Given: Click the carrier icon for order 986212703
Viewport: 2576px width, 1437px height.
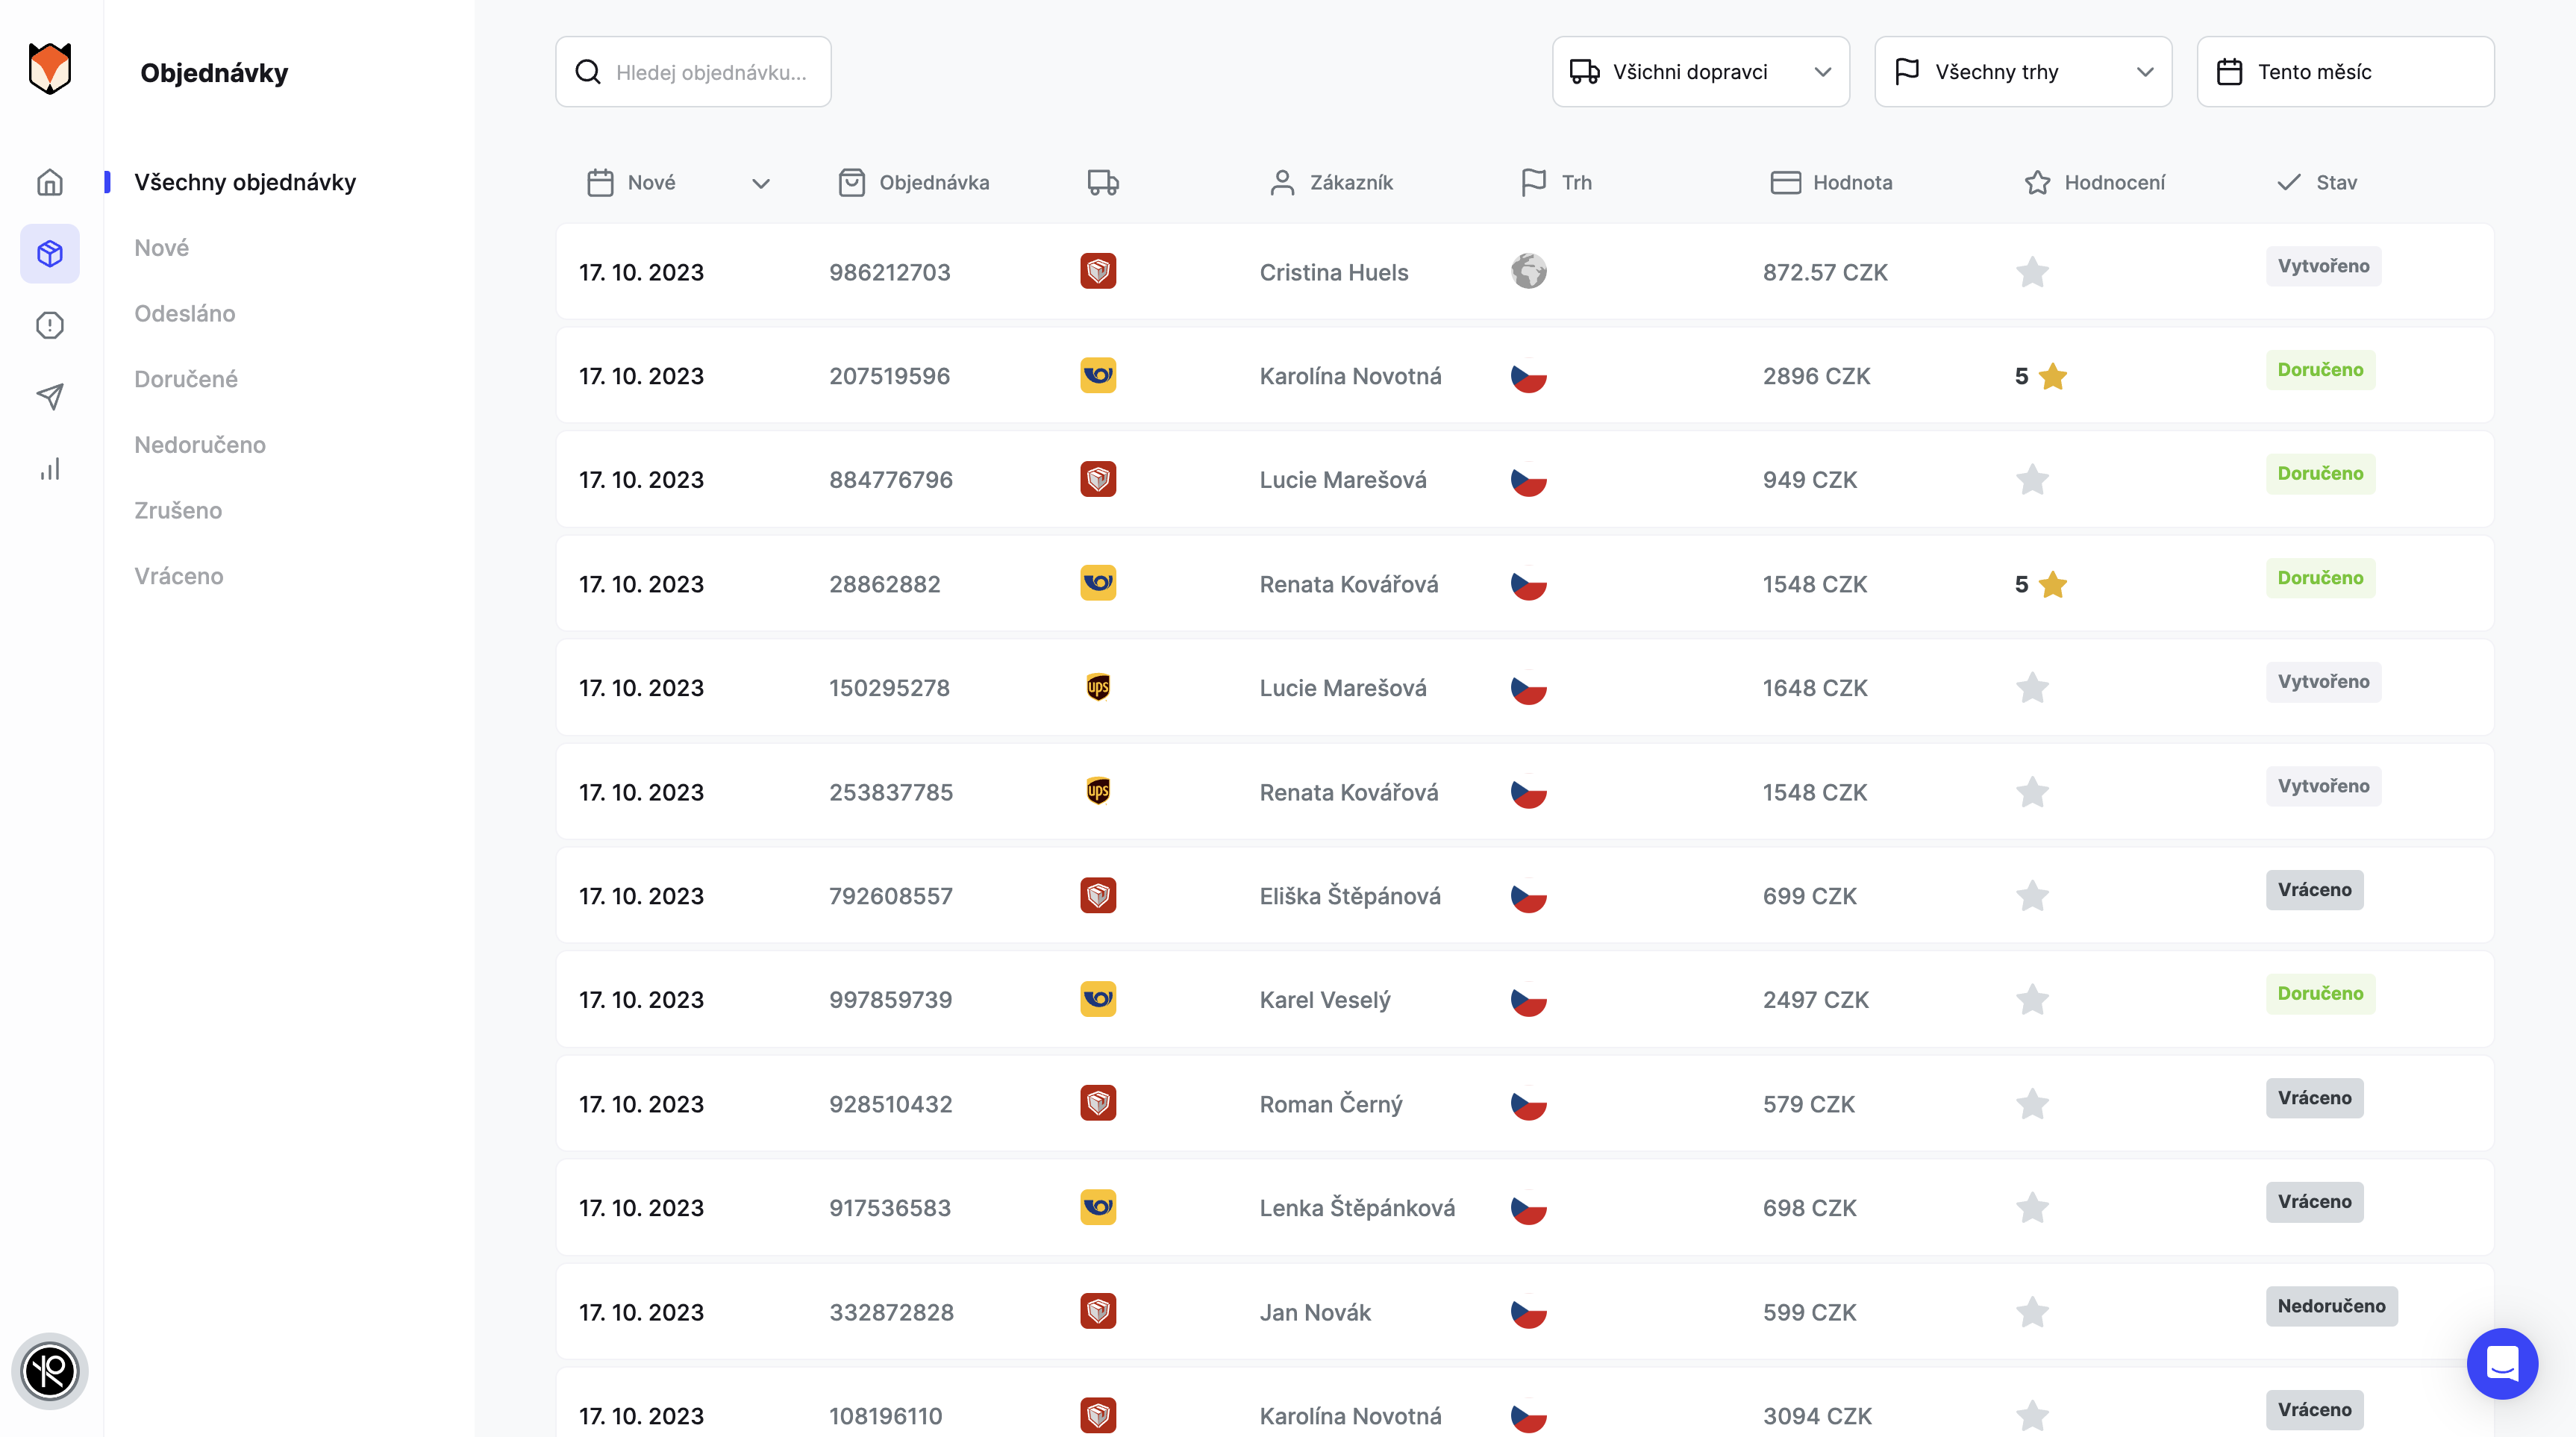Looking at the screenshot, I should (1098, 271).
